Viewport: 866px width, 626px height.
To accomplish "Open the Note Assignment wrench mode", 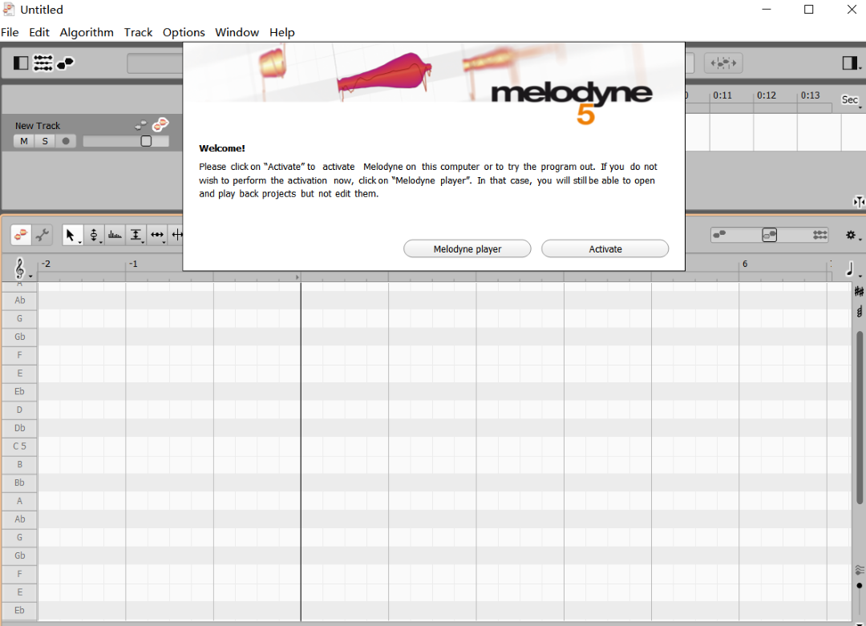I will coord(42,235).
